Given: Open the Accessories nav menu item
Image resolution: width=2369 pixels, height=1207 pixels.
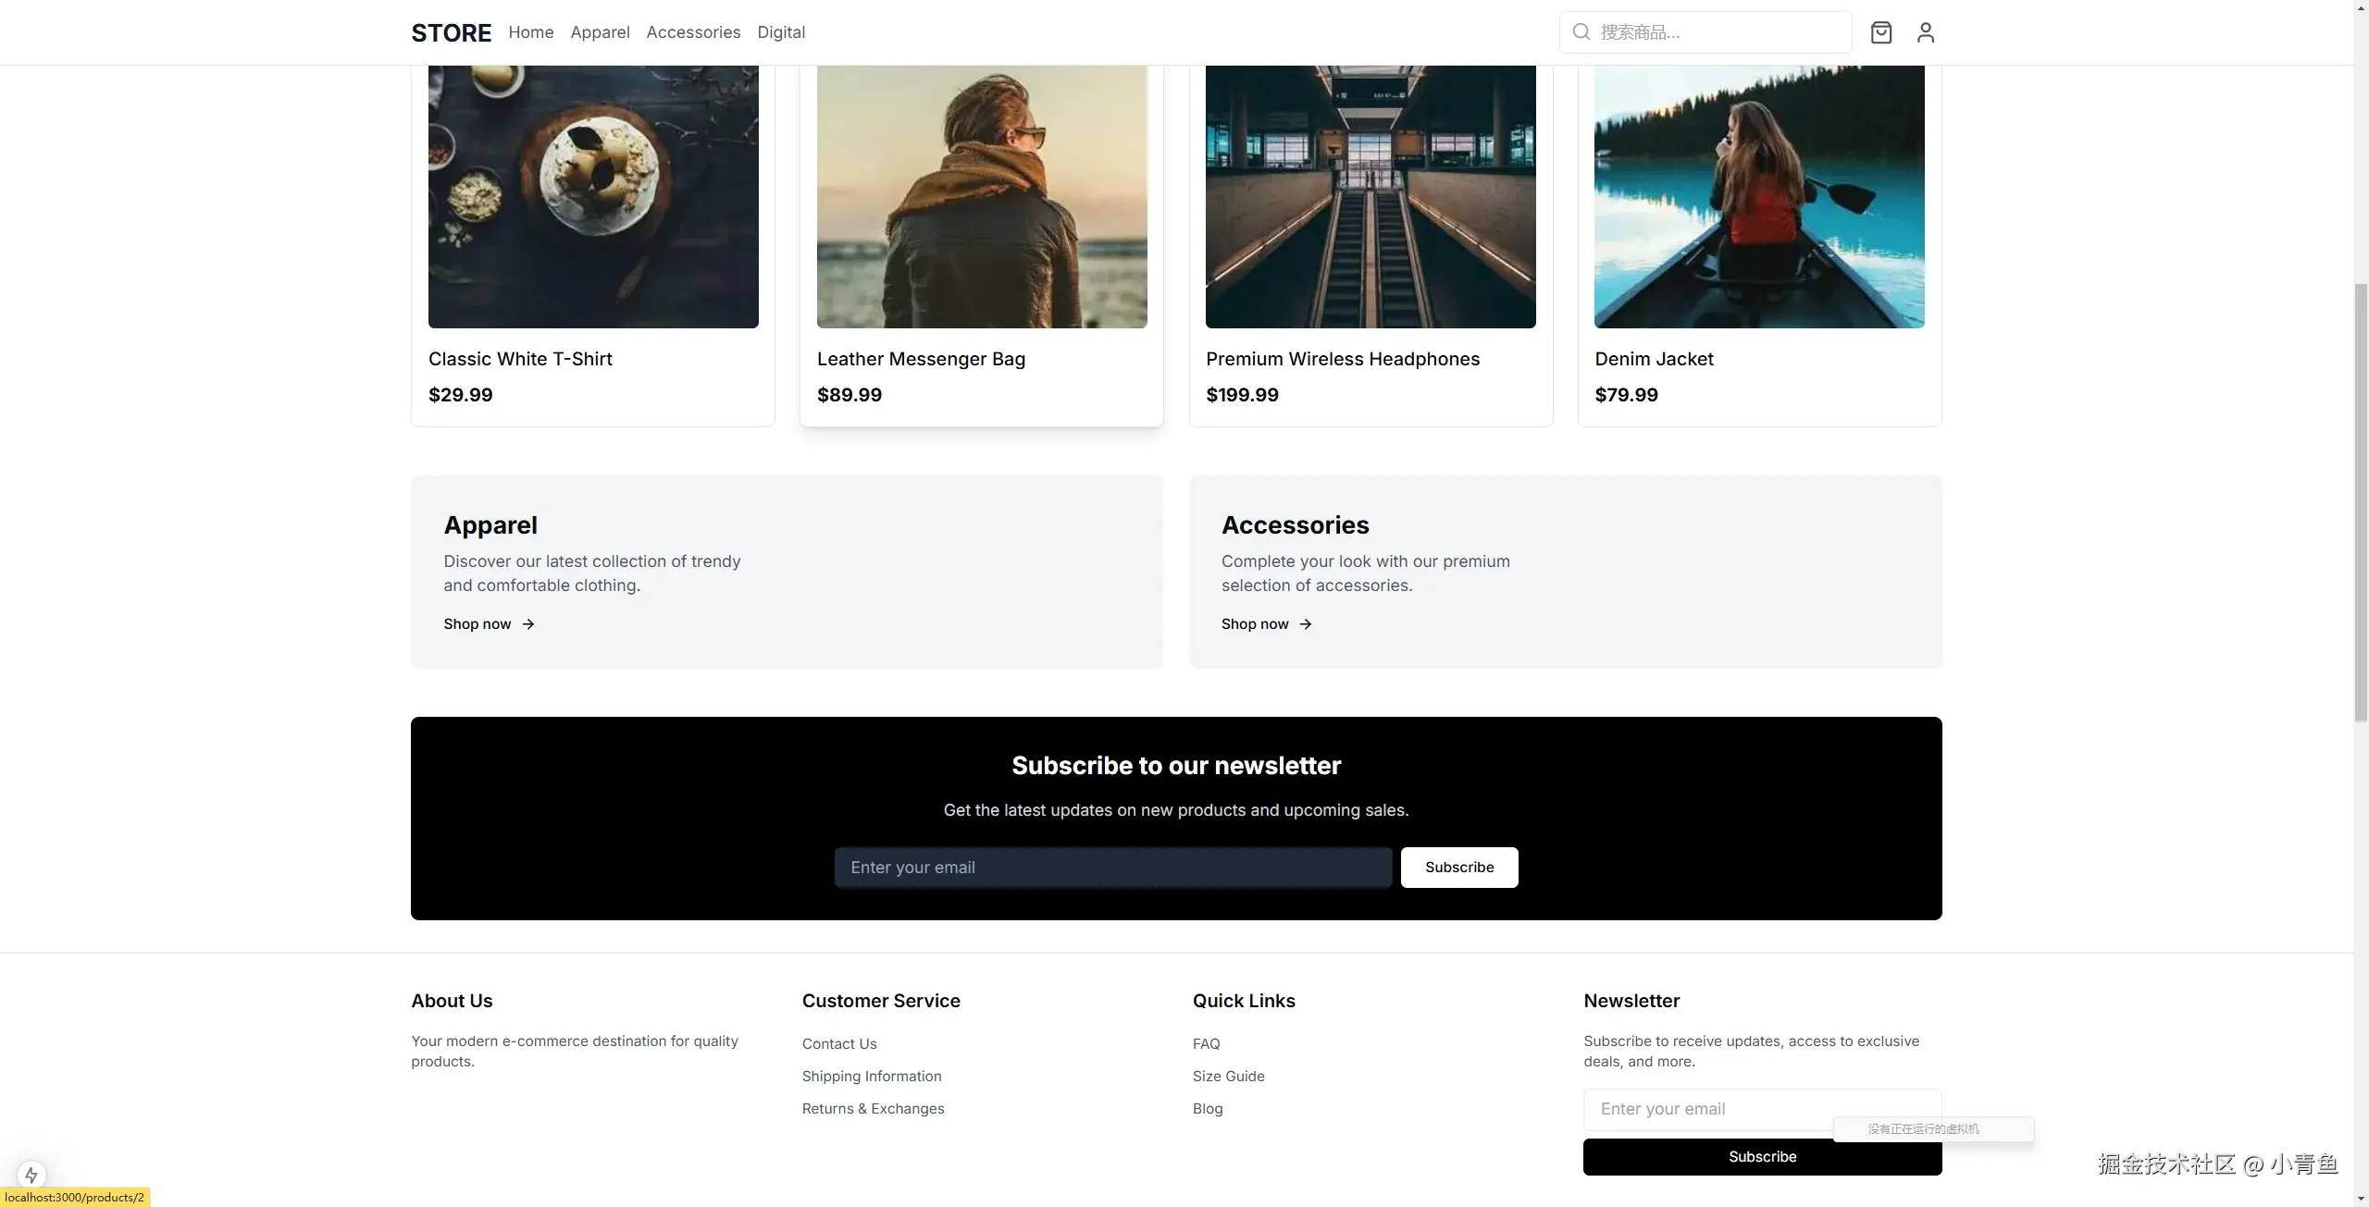Looking at the screenshot, I should pos(693,32).
